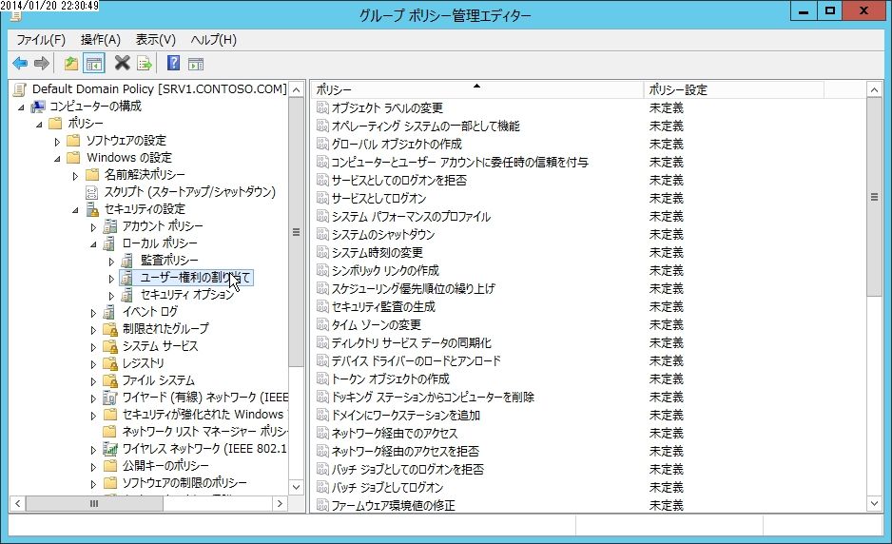Click the icon beside オブジェクト ラベルの変更 policy
This screenshot has width=892, height=544.
coord(322,107)
